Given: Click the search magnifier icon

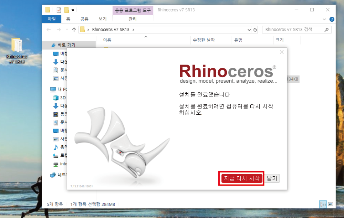Looking at the screenshot, I should click(x=327, y=30).
